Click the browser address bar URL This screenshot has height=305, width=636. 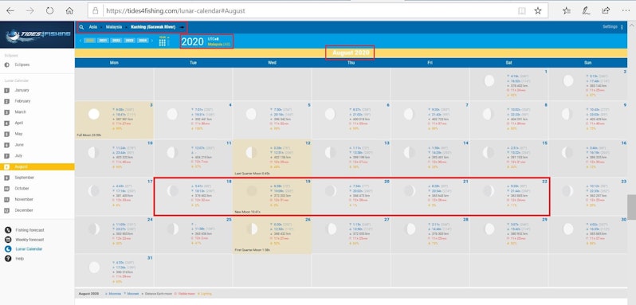[x=175, y=11]
